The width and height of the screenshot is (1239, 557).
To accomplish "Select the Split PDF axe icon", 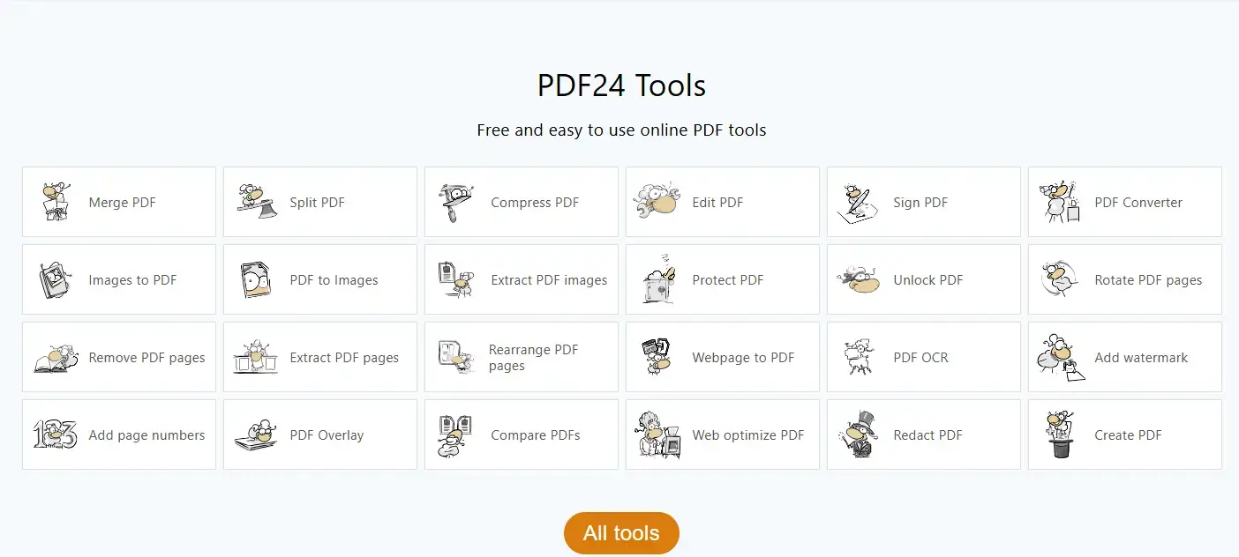I will pos(257,202).
